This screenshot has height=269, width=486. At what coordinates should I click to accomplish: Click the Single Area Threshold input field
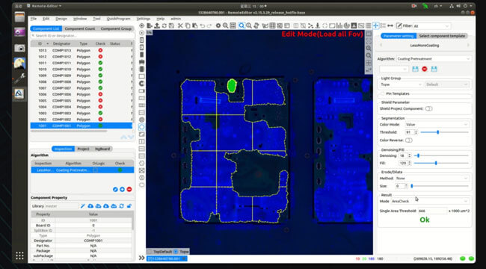tap(432, 211)
